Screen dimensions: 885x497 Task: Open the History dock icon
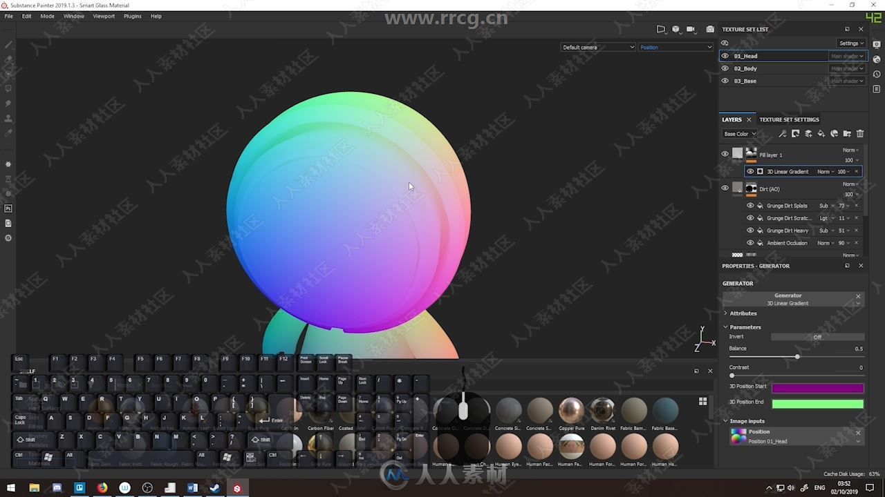[x=877, y=75]
